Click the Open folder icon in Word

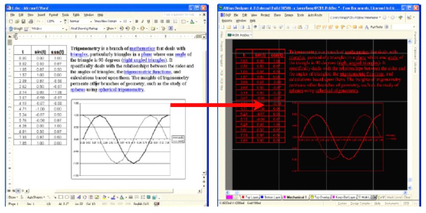(x=17, y=21)
